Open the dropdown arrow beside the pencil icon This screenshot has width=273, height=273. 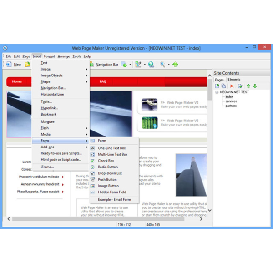[145, 65]
